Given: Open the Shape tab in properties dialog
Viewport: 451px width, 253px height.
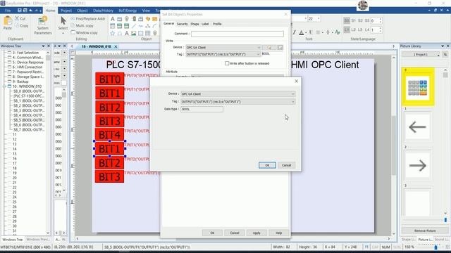Looking at the screenshot, I should coord(194,24).
